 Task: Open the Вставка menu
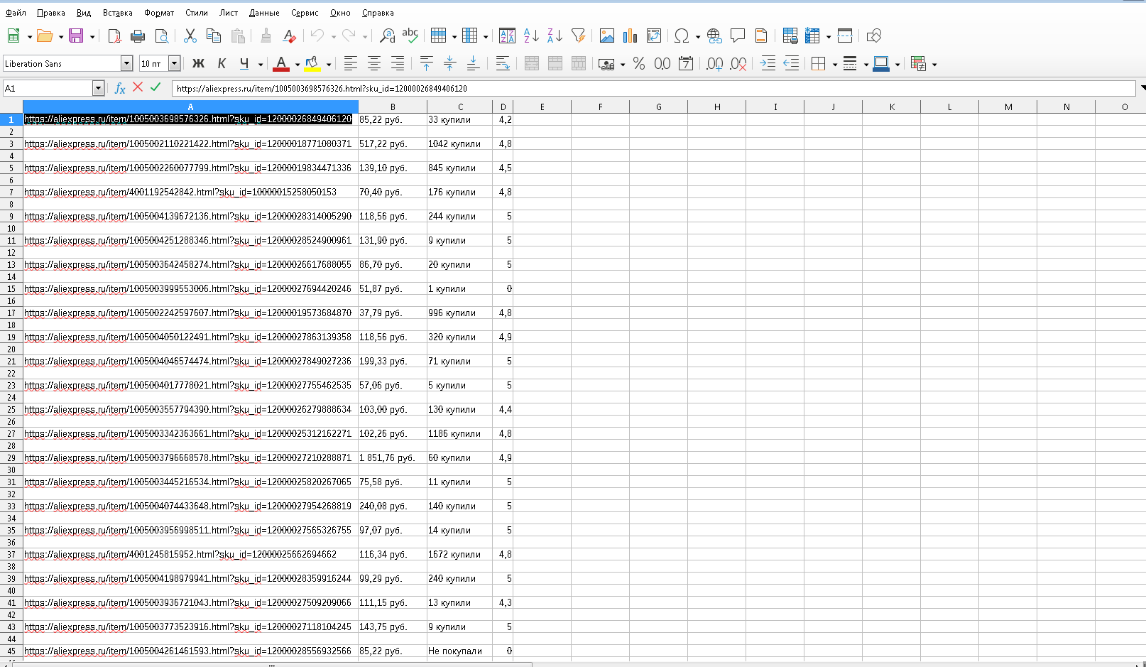pos(118,13)
